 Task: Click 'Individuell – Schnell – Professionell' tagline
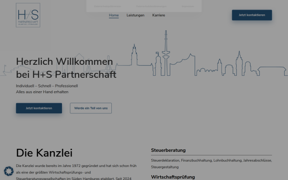[x=47, y=86]
